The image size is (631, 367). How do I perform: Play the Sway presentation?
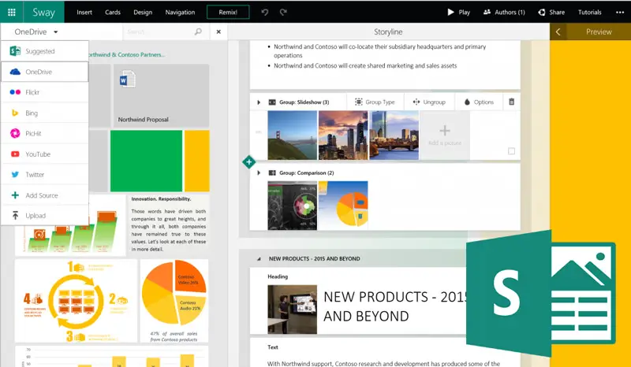click(459, 12)
